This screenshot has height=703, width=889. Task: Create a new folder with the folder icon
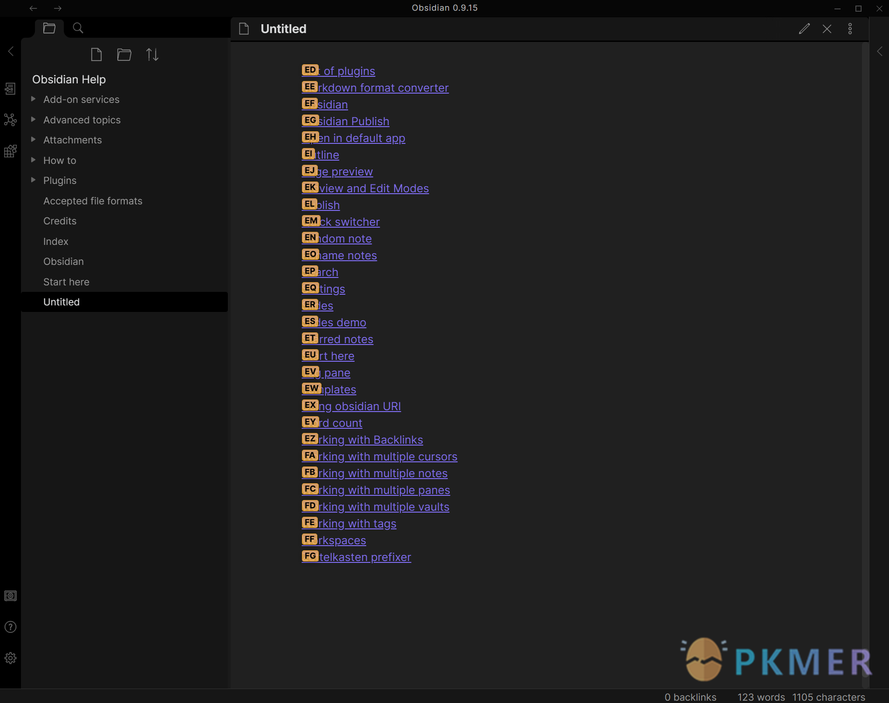124,54
